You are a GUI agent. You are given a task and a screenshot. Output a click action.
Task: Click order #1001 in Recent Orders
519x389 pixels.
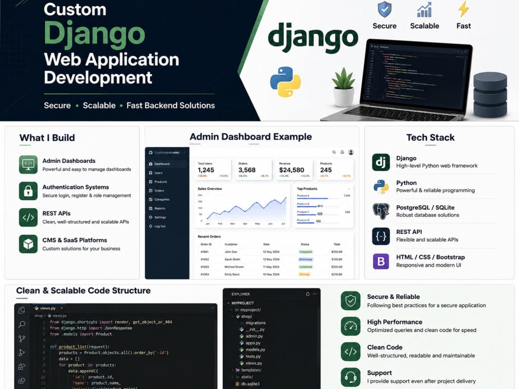pyautogui.click(x=204, y=252)
